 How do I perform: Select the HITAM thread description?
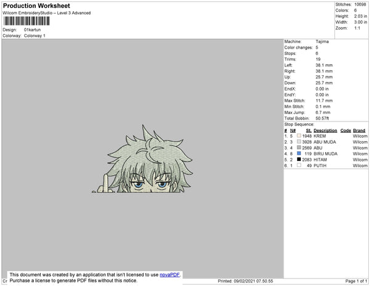click(320, 160)
